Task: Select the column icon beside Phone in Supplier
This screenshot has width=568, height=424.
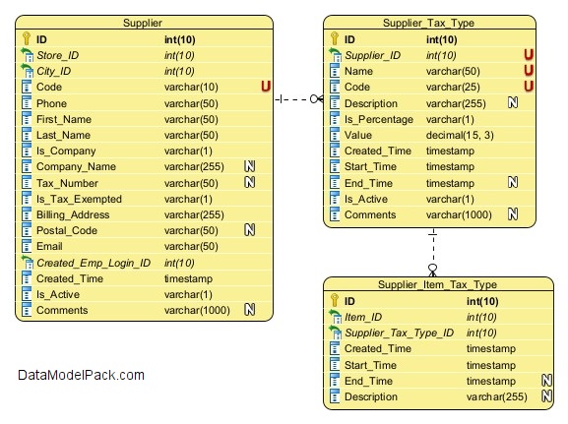Action: pyautogui.click(x=27, y=103)
